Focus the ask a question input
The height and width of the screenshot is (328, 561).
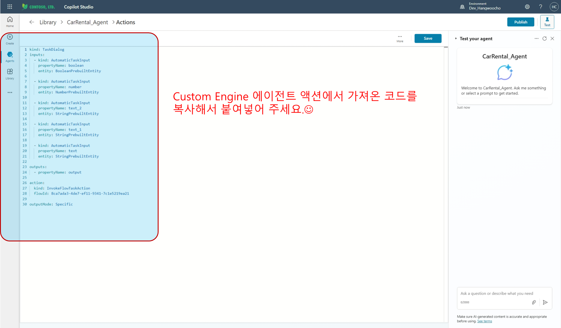pos(504,294)
